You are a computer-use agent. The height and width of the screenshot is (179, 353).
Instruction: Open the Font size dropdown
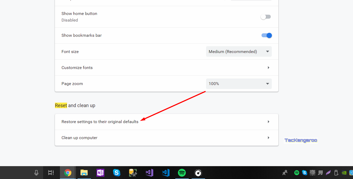(x=239, y=52)
